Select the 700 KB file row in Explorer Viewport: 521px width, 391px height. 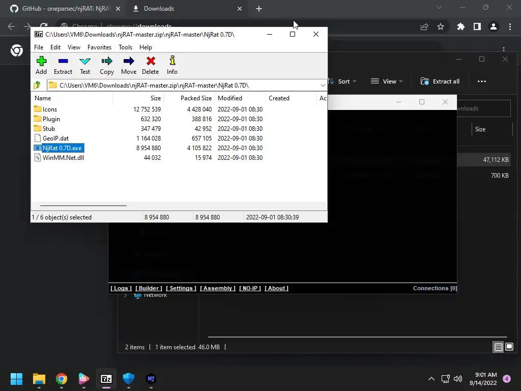pos(484,176)
